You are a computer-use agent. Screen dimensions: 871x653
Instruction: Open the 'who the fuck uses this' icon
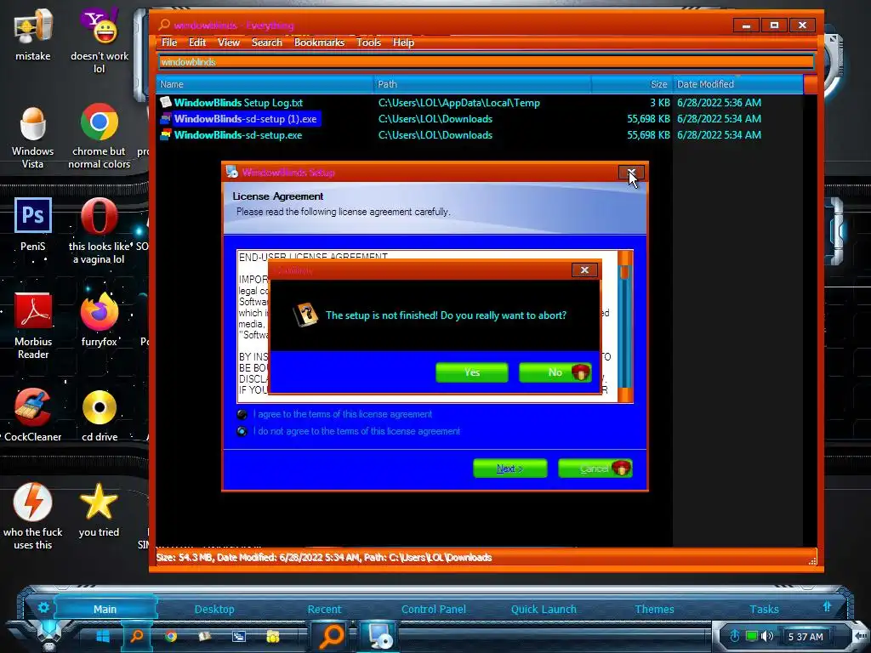click(33, 516)
